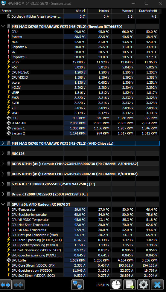Click the shrink columns arrows icon
166x292 pixels.
click(19, 285)
